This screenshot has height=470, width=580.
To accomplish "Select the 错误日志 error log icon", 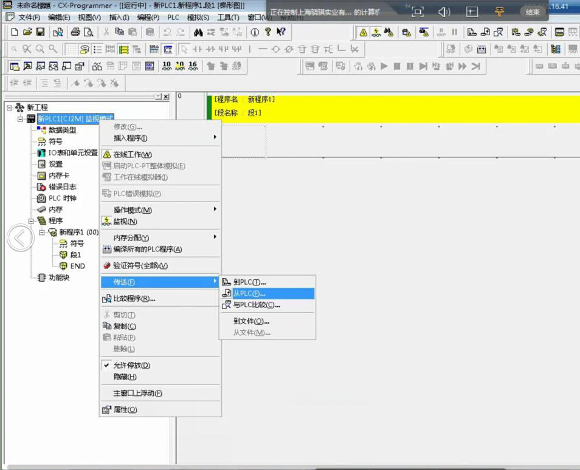I will 41,187.
